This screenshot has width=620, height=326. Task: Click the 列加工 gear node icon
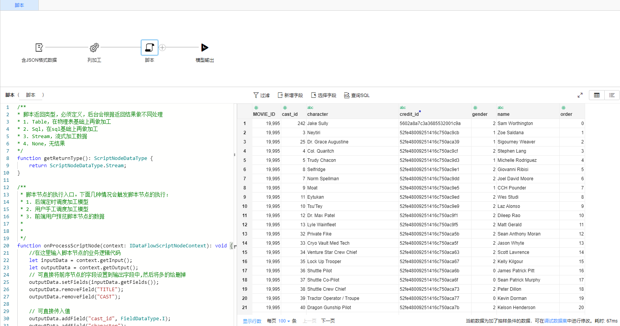pyautogui.click(x=94, y=48)
